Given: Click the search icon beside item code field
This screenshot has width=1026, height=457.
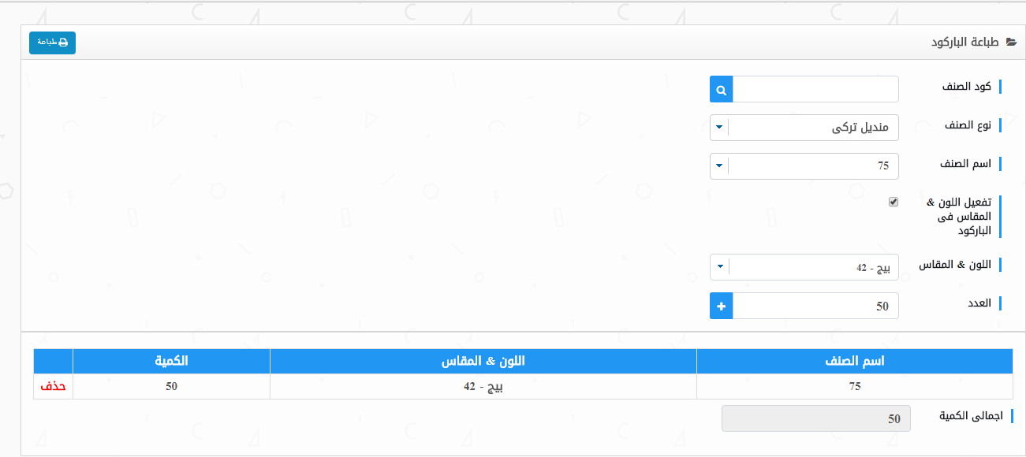Looking at the screenshot, I should pyautogui.click(x=721, y=90).
